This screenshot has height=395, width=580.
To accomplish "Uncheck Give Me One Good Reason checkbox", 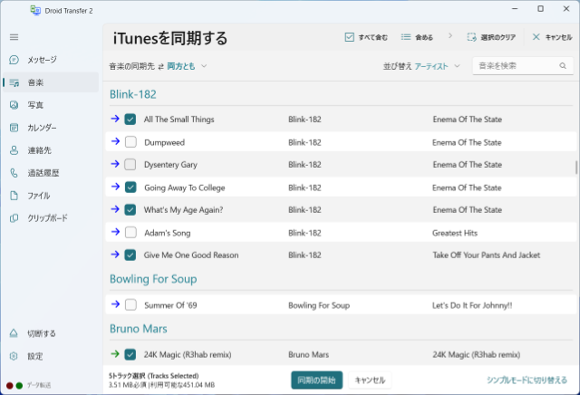I will tap(130, 255).
